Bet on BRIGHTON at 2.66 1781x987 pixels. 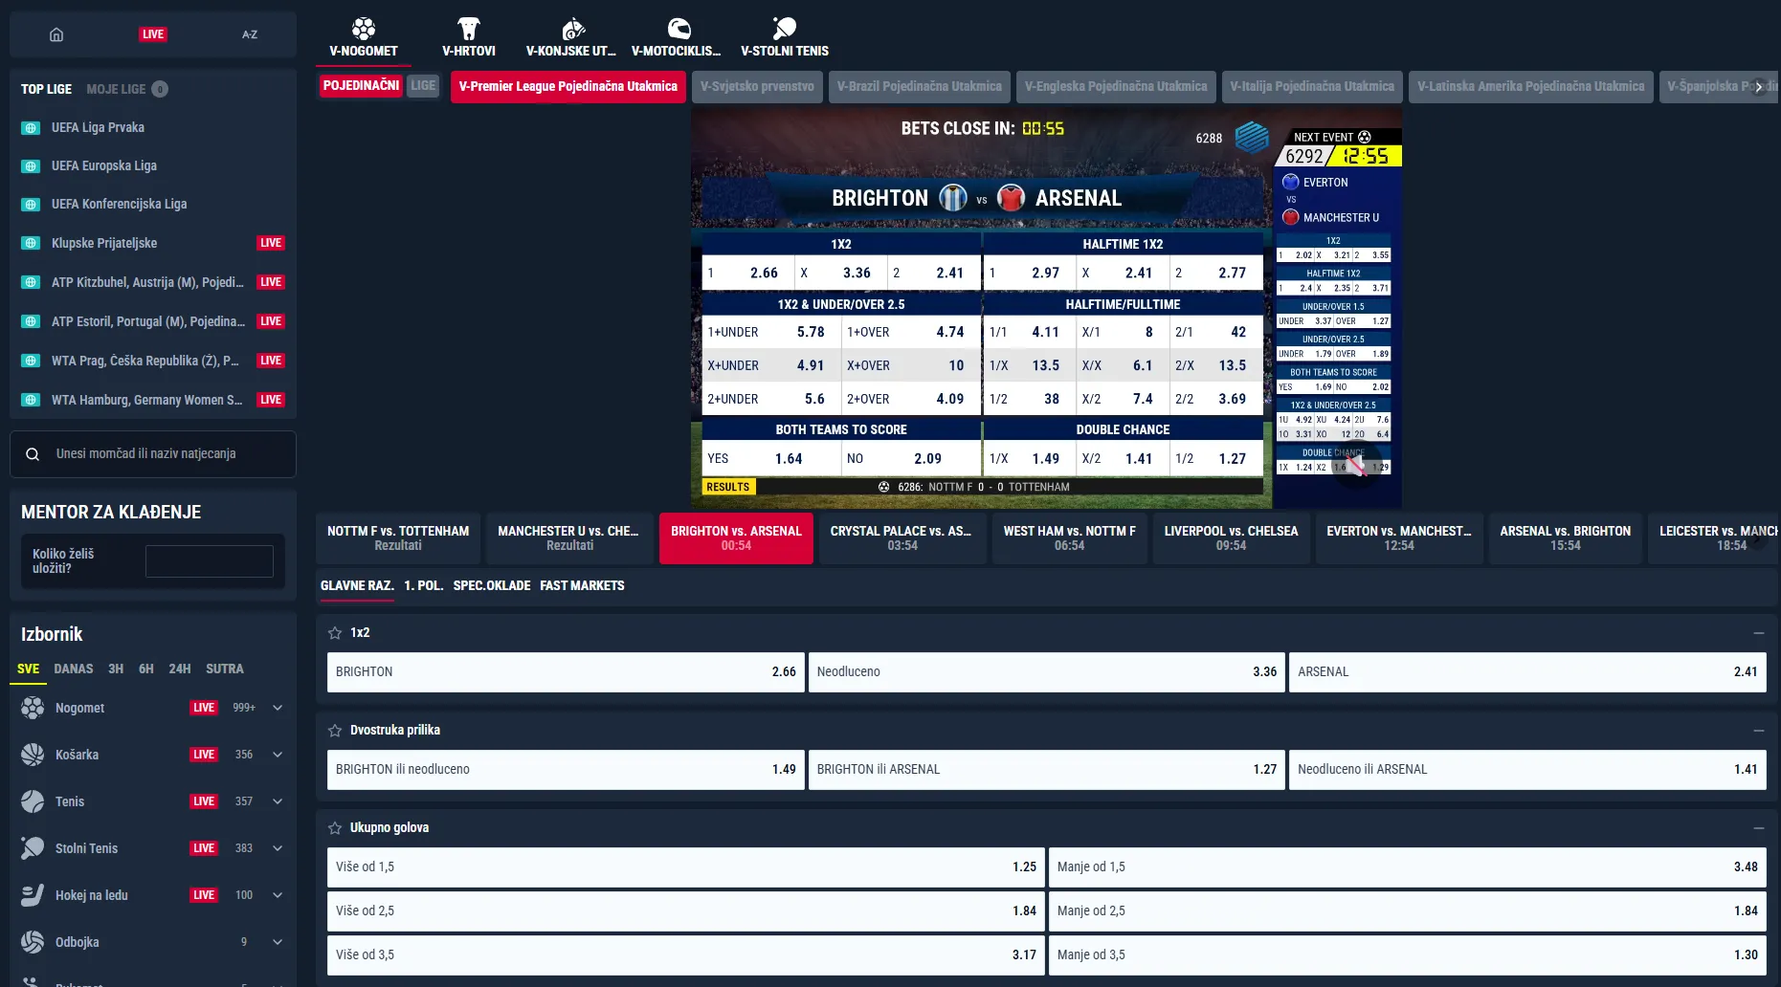point(566,672)
